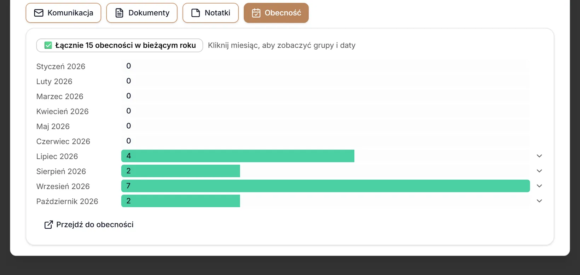Click the hint text Kliknij miesiąc, aby zobaczyć grupy
The height and width of the screenshot is (275, 580).
click(271, 46)
